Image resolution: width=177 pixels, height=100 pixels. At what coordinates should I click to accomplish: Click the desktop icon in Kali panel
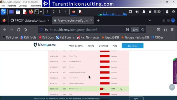11,12
